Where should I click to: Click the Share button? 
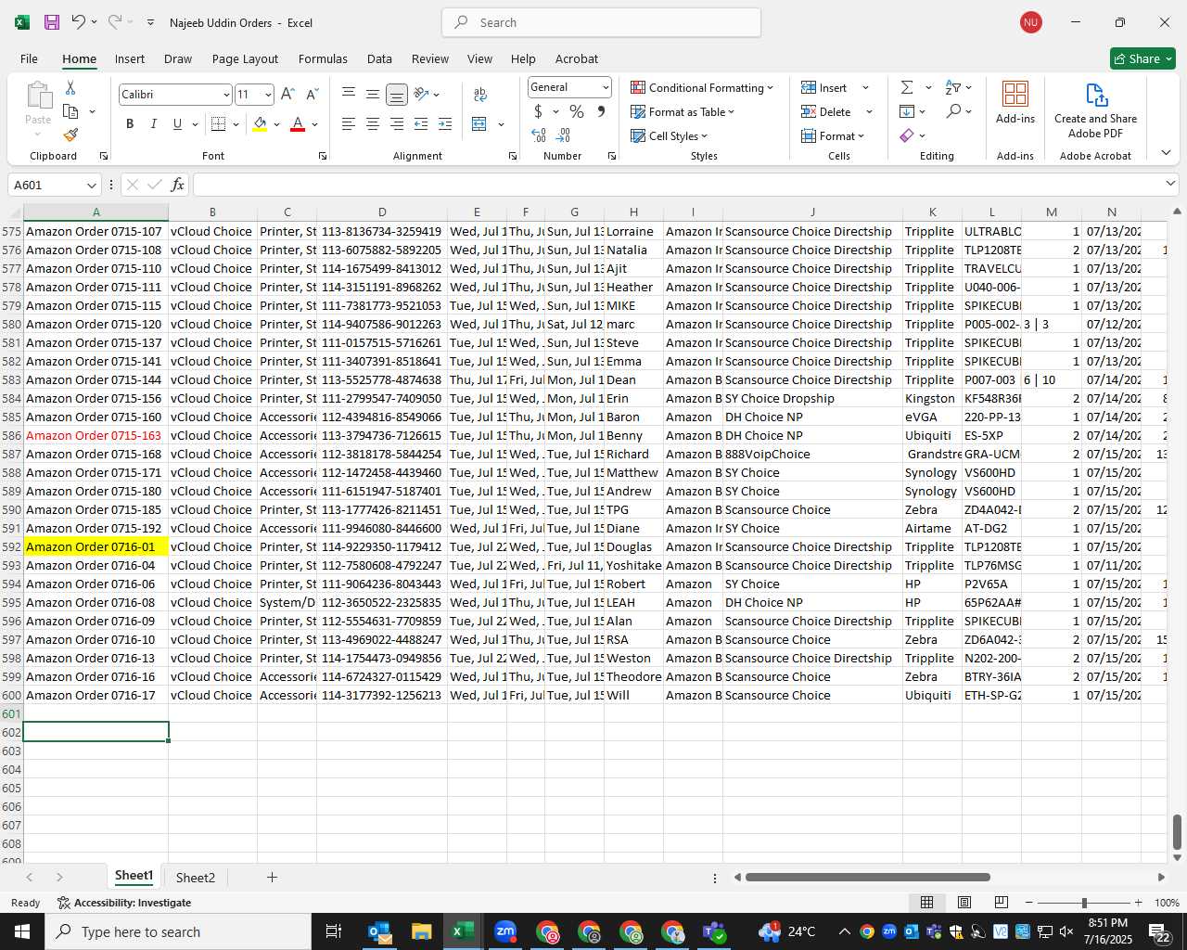coord(1142,58)
